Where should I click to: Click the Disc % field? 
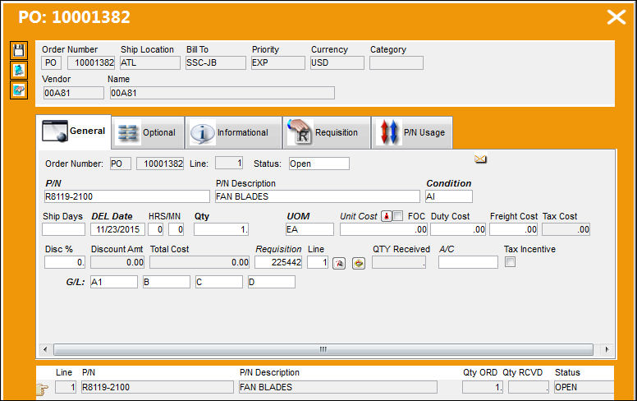coord(65,262)
